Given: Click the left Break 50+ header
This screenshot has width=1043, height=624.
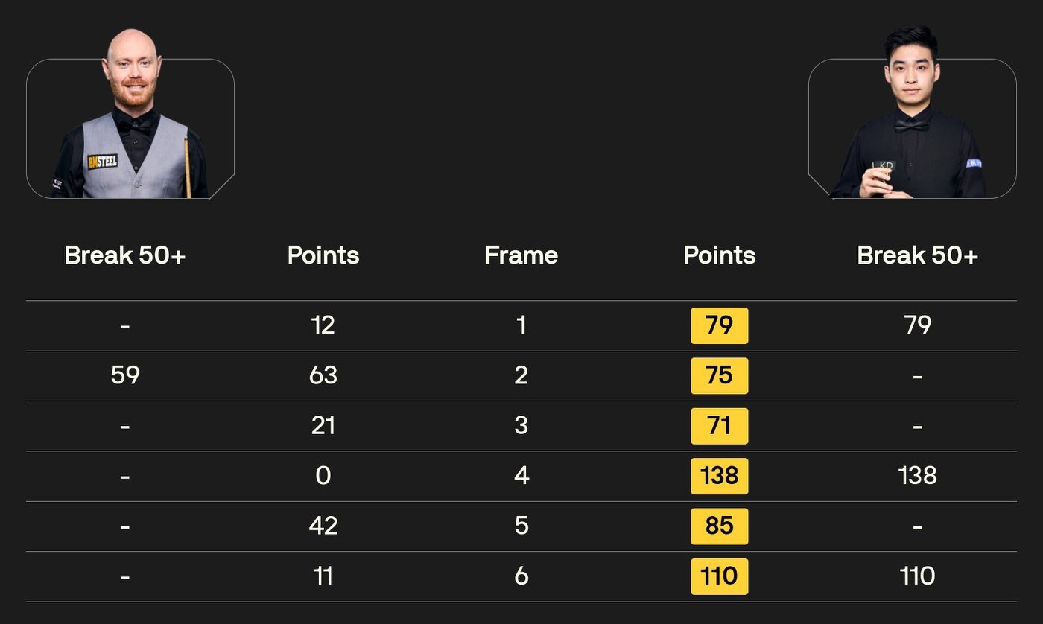Looking at the screenshot, I should pyautogui.click(x=124, y=255).
